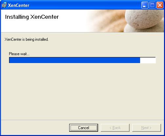Click the stones banner image
Screen dimensions: 165x136
(x=126, y=21)
